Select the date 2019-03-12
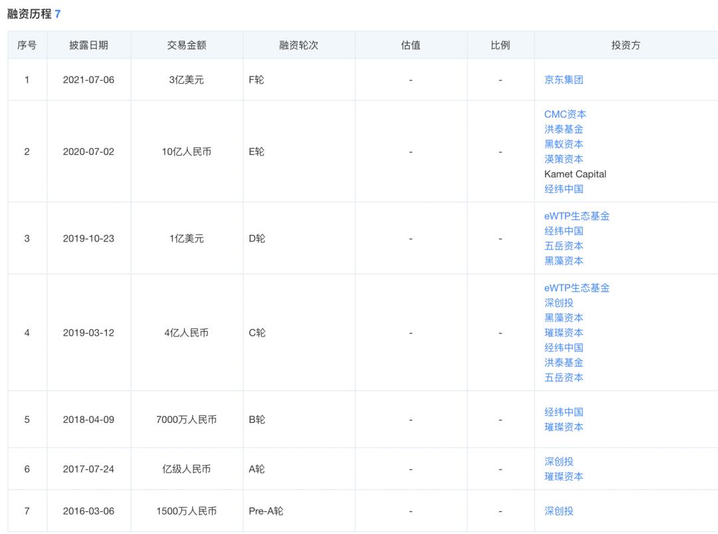Image resolution: width=718 pixels, height=534 pixels. coord(88,333)
